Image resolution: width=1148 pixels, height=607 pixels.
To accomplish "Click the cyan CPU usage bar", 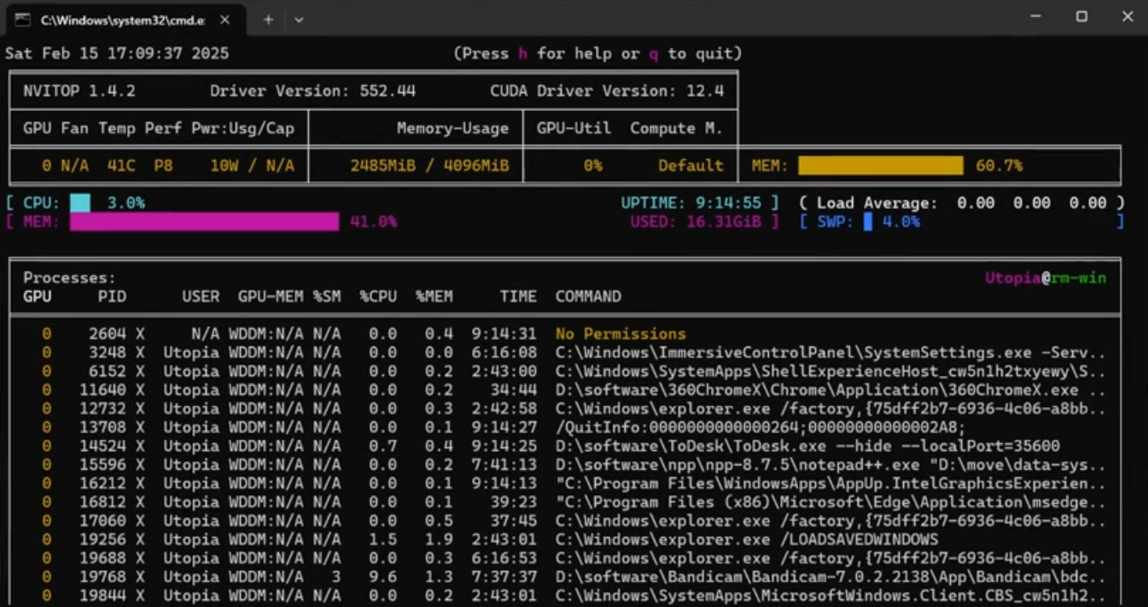I will tap(80, 203).
